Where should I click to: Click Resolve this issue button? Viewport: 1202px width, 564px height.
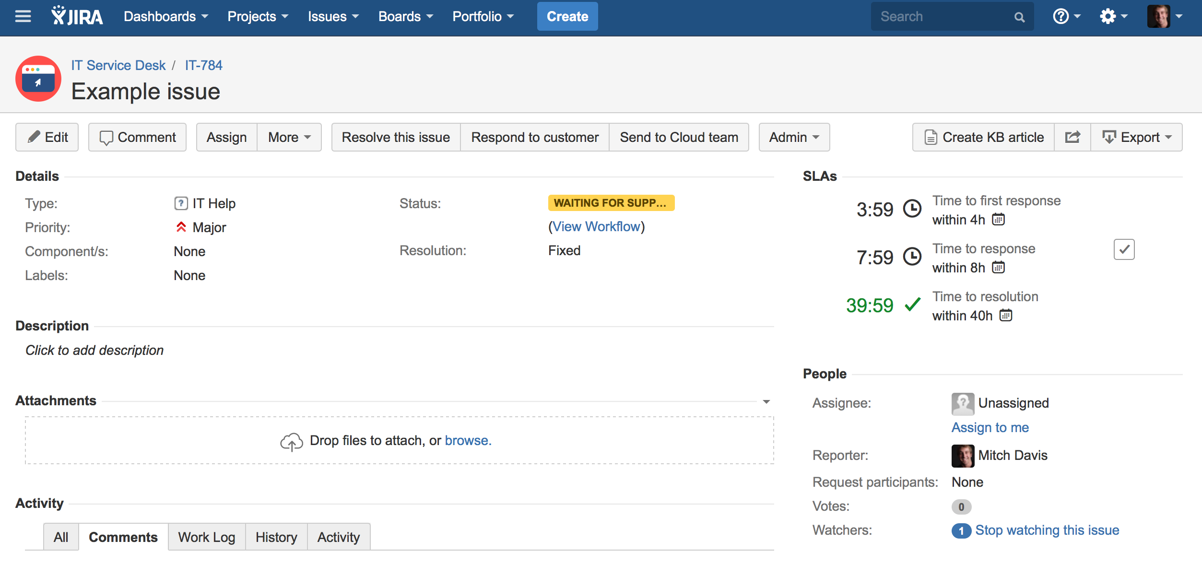[x=396, y=137]
